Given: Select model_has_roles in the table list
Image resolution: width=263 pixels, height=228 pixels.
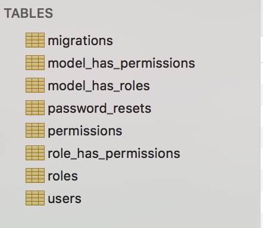Looking at the screenshot, I should pos(99,86).
